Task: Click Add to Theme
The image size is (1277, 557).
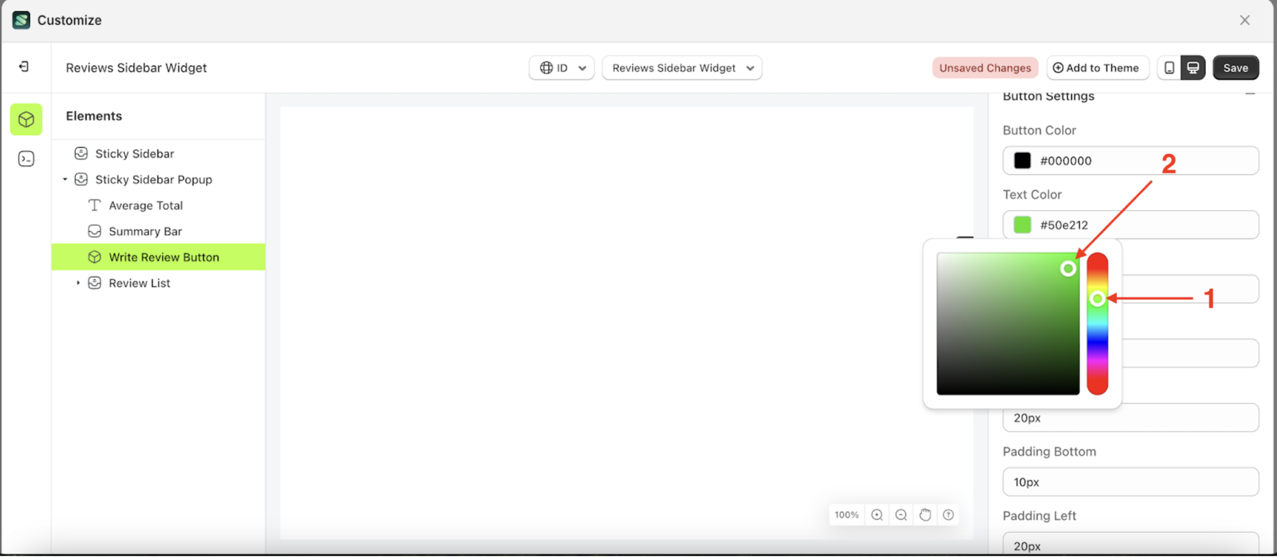Action: tap(1097, 67)
